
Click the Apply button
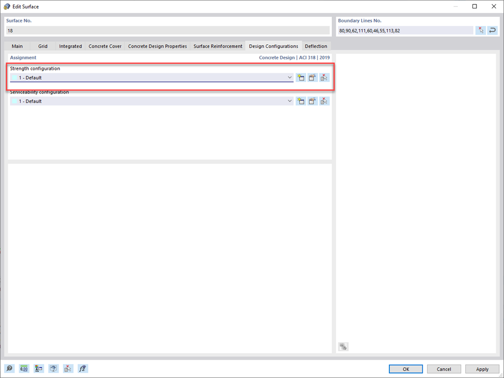tap(482, 369)
